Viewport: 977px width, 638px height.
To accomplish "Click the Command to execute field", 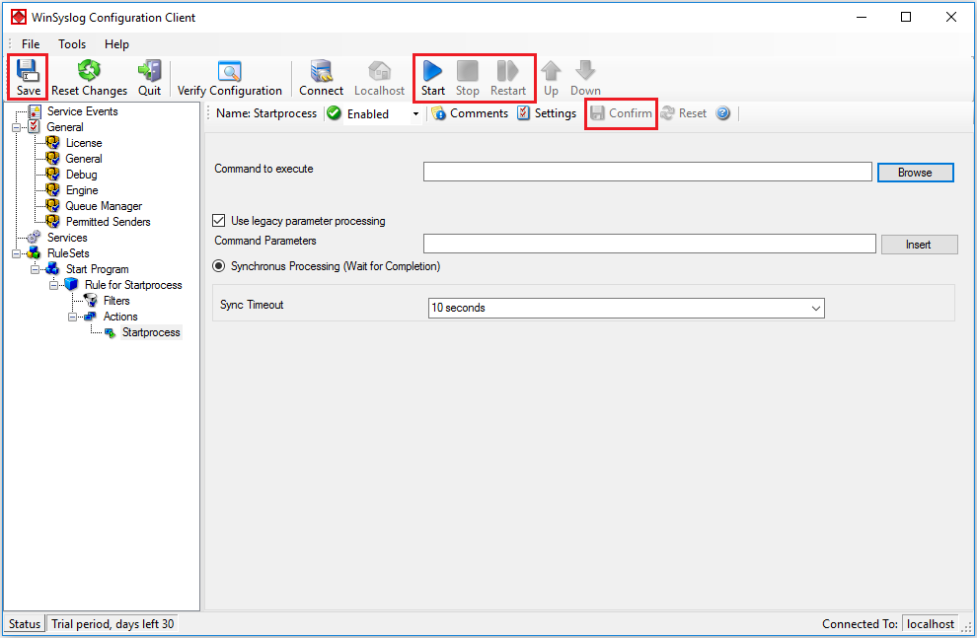I will click(x=647, y=172).
